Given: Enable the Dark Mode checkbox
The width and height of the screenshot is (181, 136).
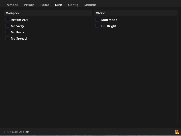Looking at the screenshot, I should point(97,20).
